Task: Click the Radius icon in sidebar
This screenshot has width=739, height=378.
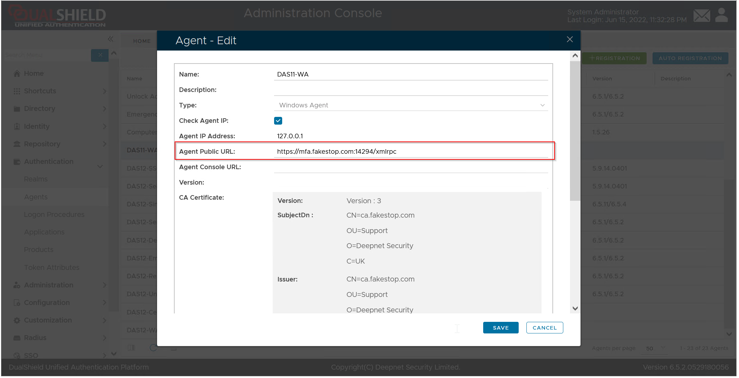Action: 17,338
